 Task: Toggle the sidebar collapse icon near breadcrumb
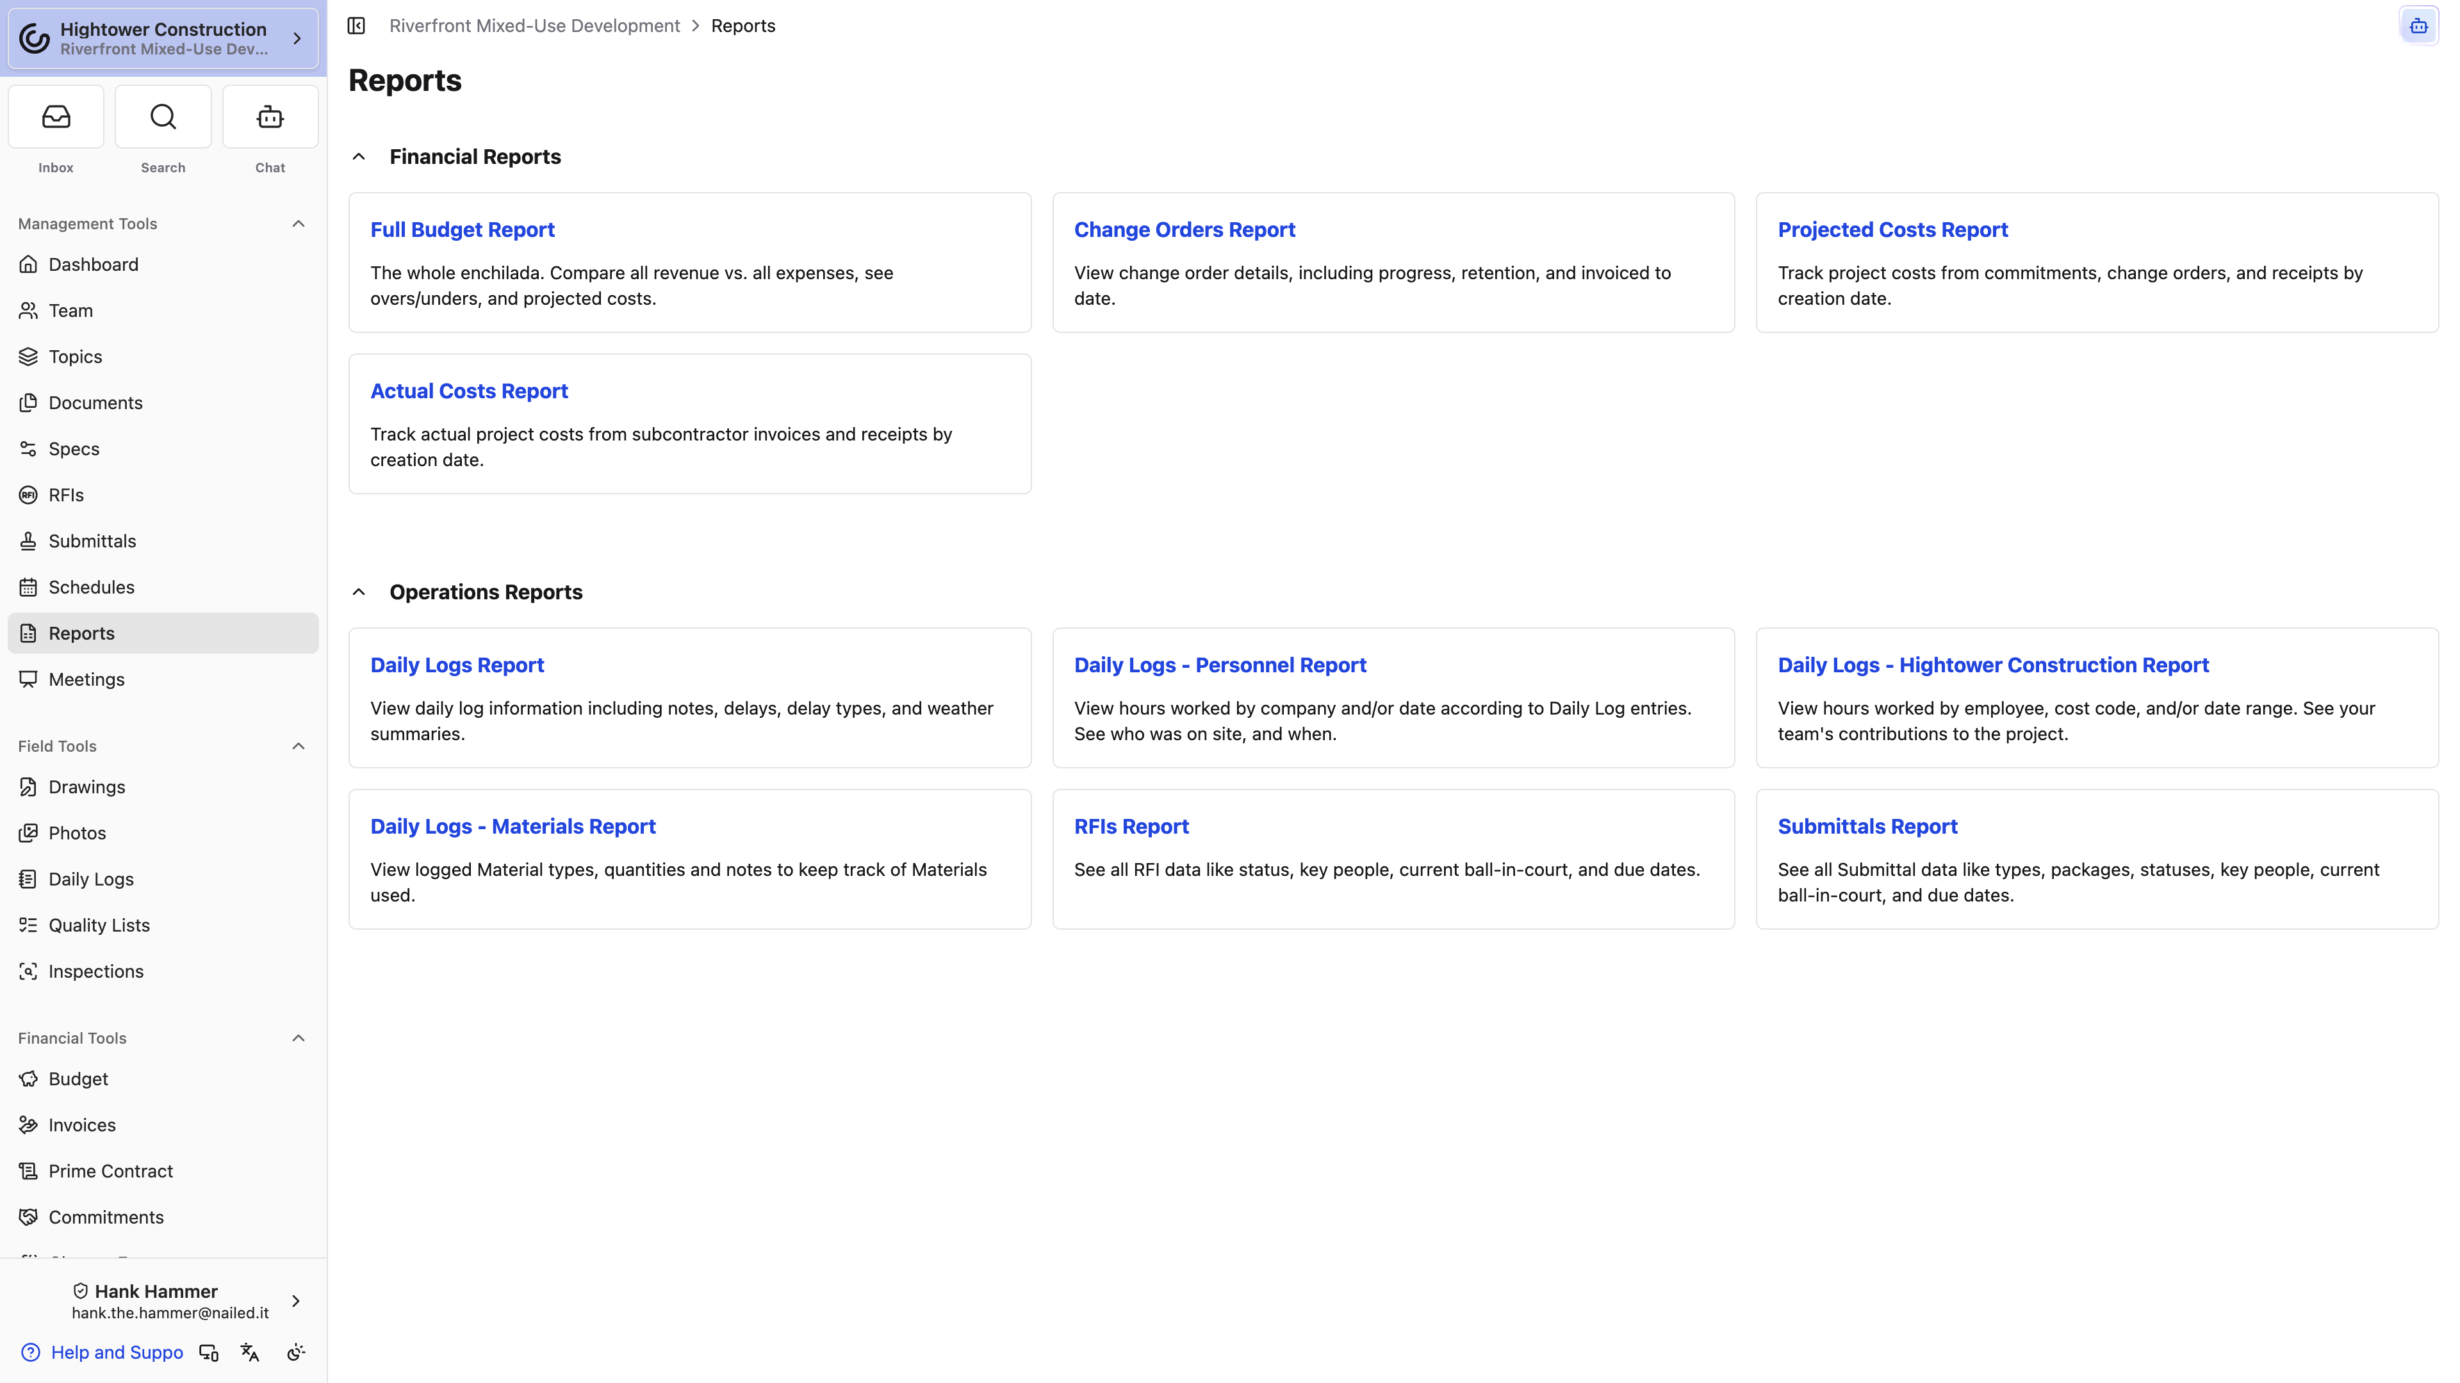click(356, 26)
